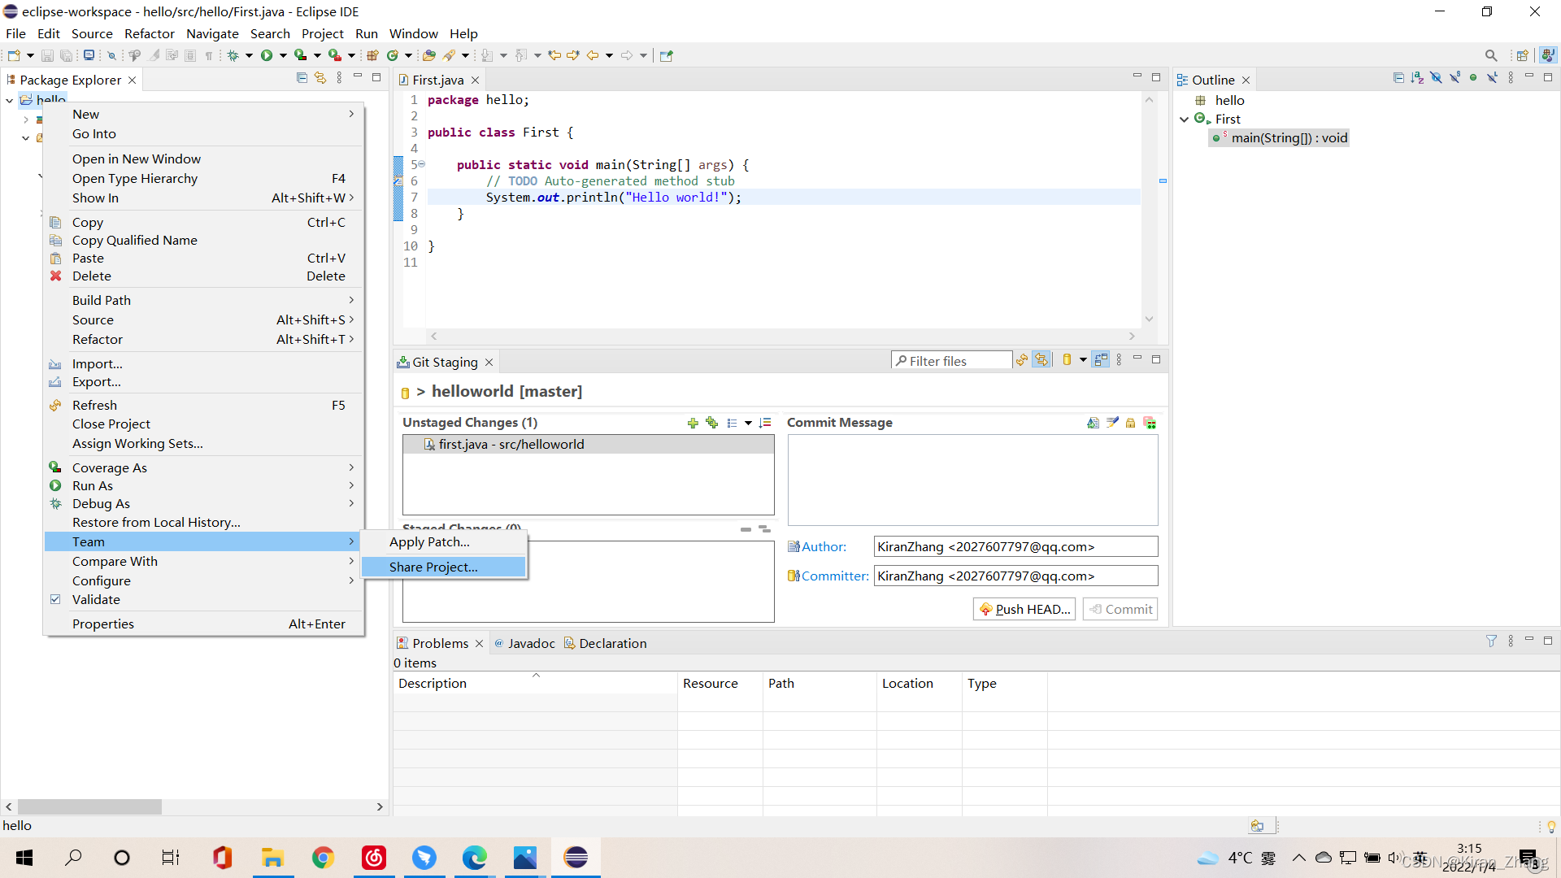Toggle Hide Non-Public Members in Outline
The width and height of the screenshot is (1561, 878).
coord(1473,78)
